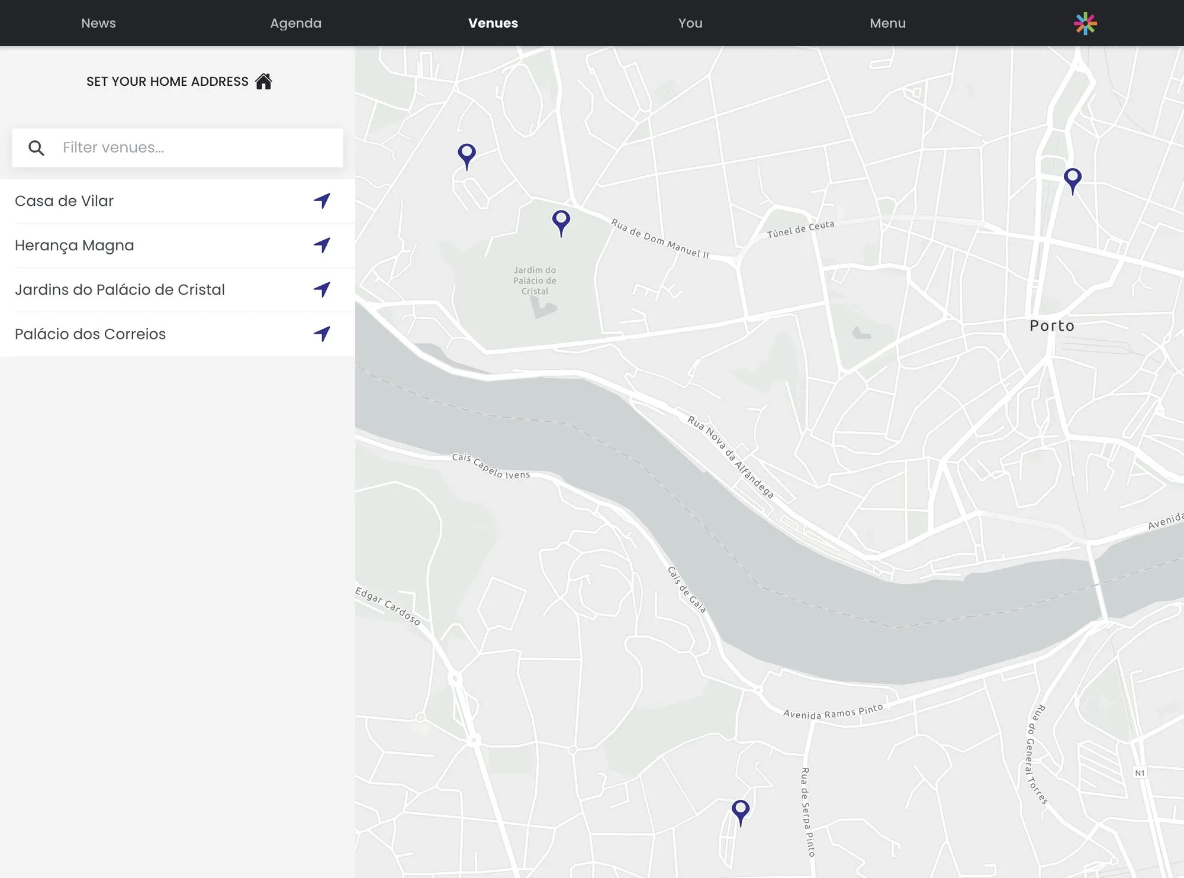This screenshot has width=1184, height=878.
Task: Select the Venues tab
Action: click(x=493, y=23)
